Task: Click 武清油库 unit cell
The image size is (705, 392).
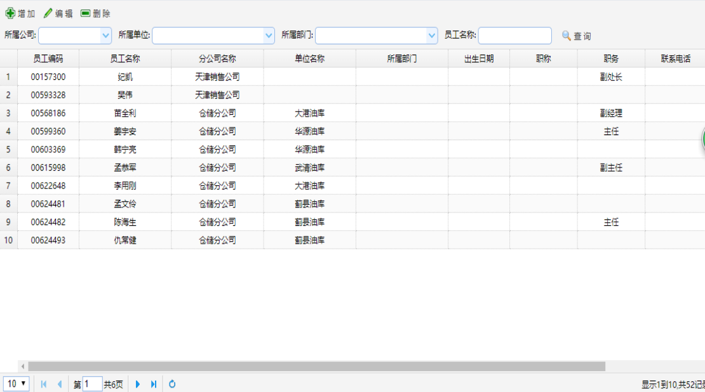Action: pyautogui.click(x=310, y=167)
